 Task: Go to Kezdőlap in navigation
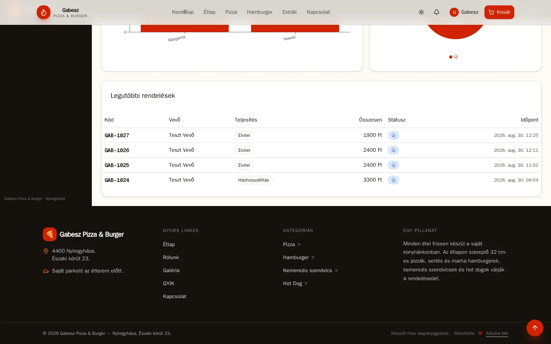click(x=183, y=12)
